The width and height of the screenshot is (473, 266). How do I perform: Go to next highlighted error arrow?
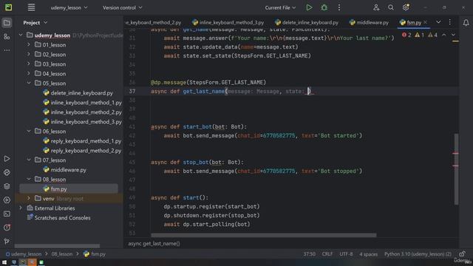453,35
